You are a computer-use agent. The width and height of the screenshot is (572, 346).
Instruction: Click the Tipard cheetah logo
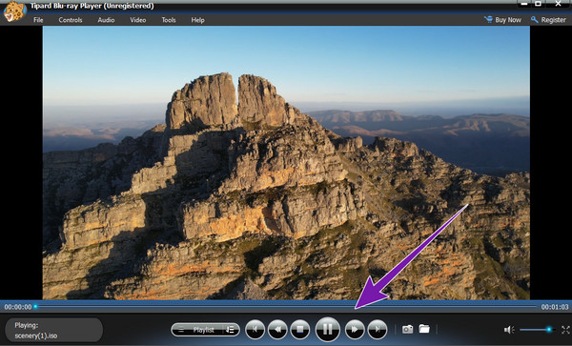[x=14, y=11]
